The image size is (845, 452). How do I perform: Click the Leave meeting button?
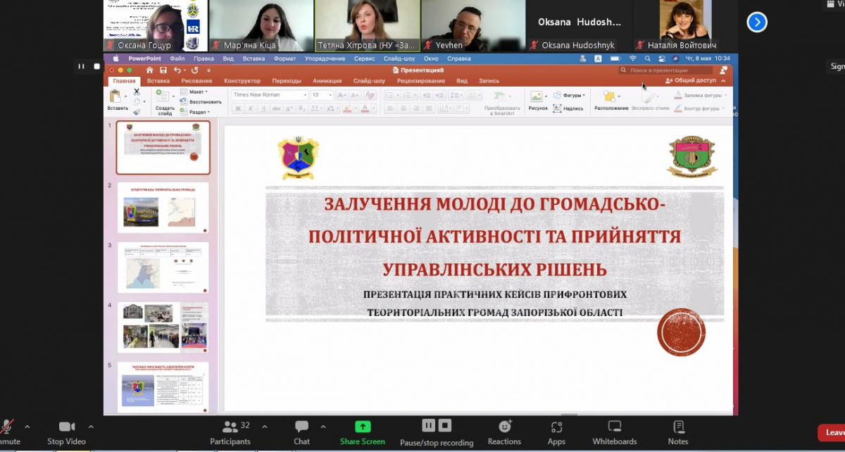tap(833, 432)
